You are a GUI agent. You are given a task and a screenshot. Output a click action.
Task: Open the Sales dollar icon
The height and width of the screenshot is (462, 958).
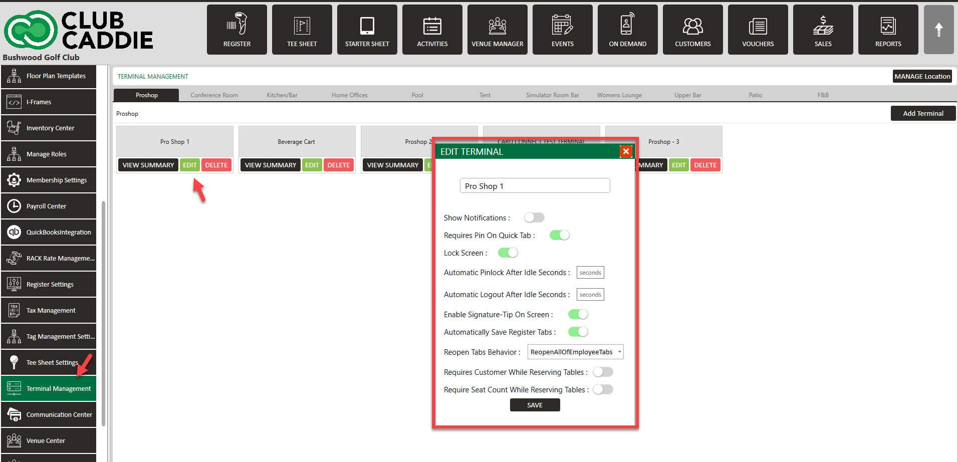pos(823,25)
